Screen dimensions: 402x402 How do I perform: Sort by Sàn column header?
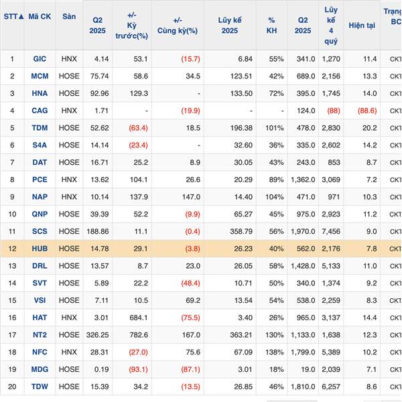pos(69,17)
